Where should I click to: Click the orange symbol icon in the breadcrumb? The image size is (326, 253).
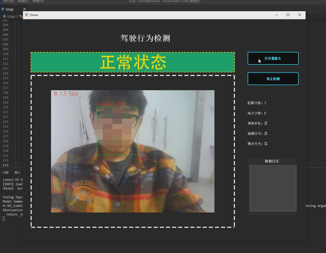pyautogui.click(x=21, y=16)
